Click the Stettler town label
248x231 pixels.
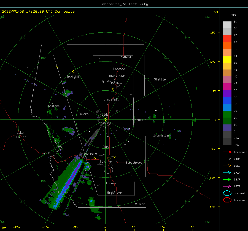161,79
